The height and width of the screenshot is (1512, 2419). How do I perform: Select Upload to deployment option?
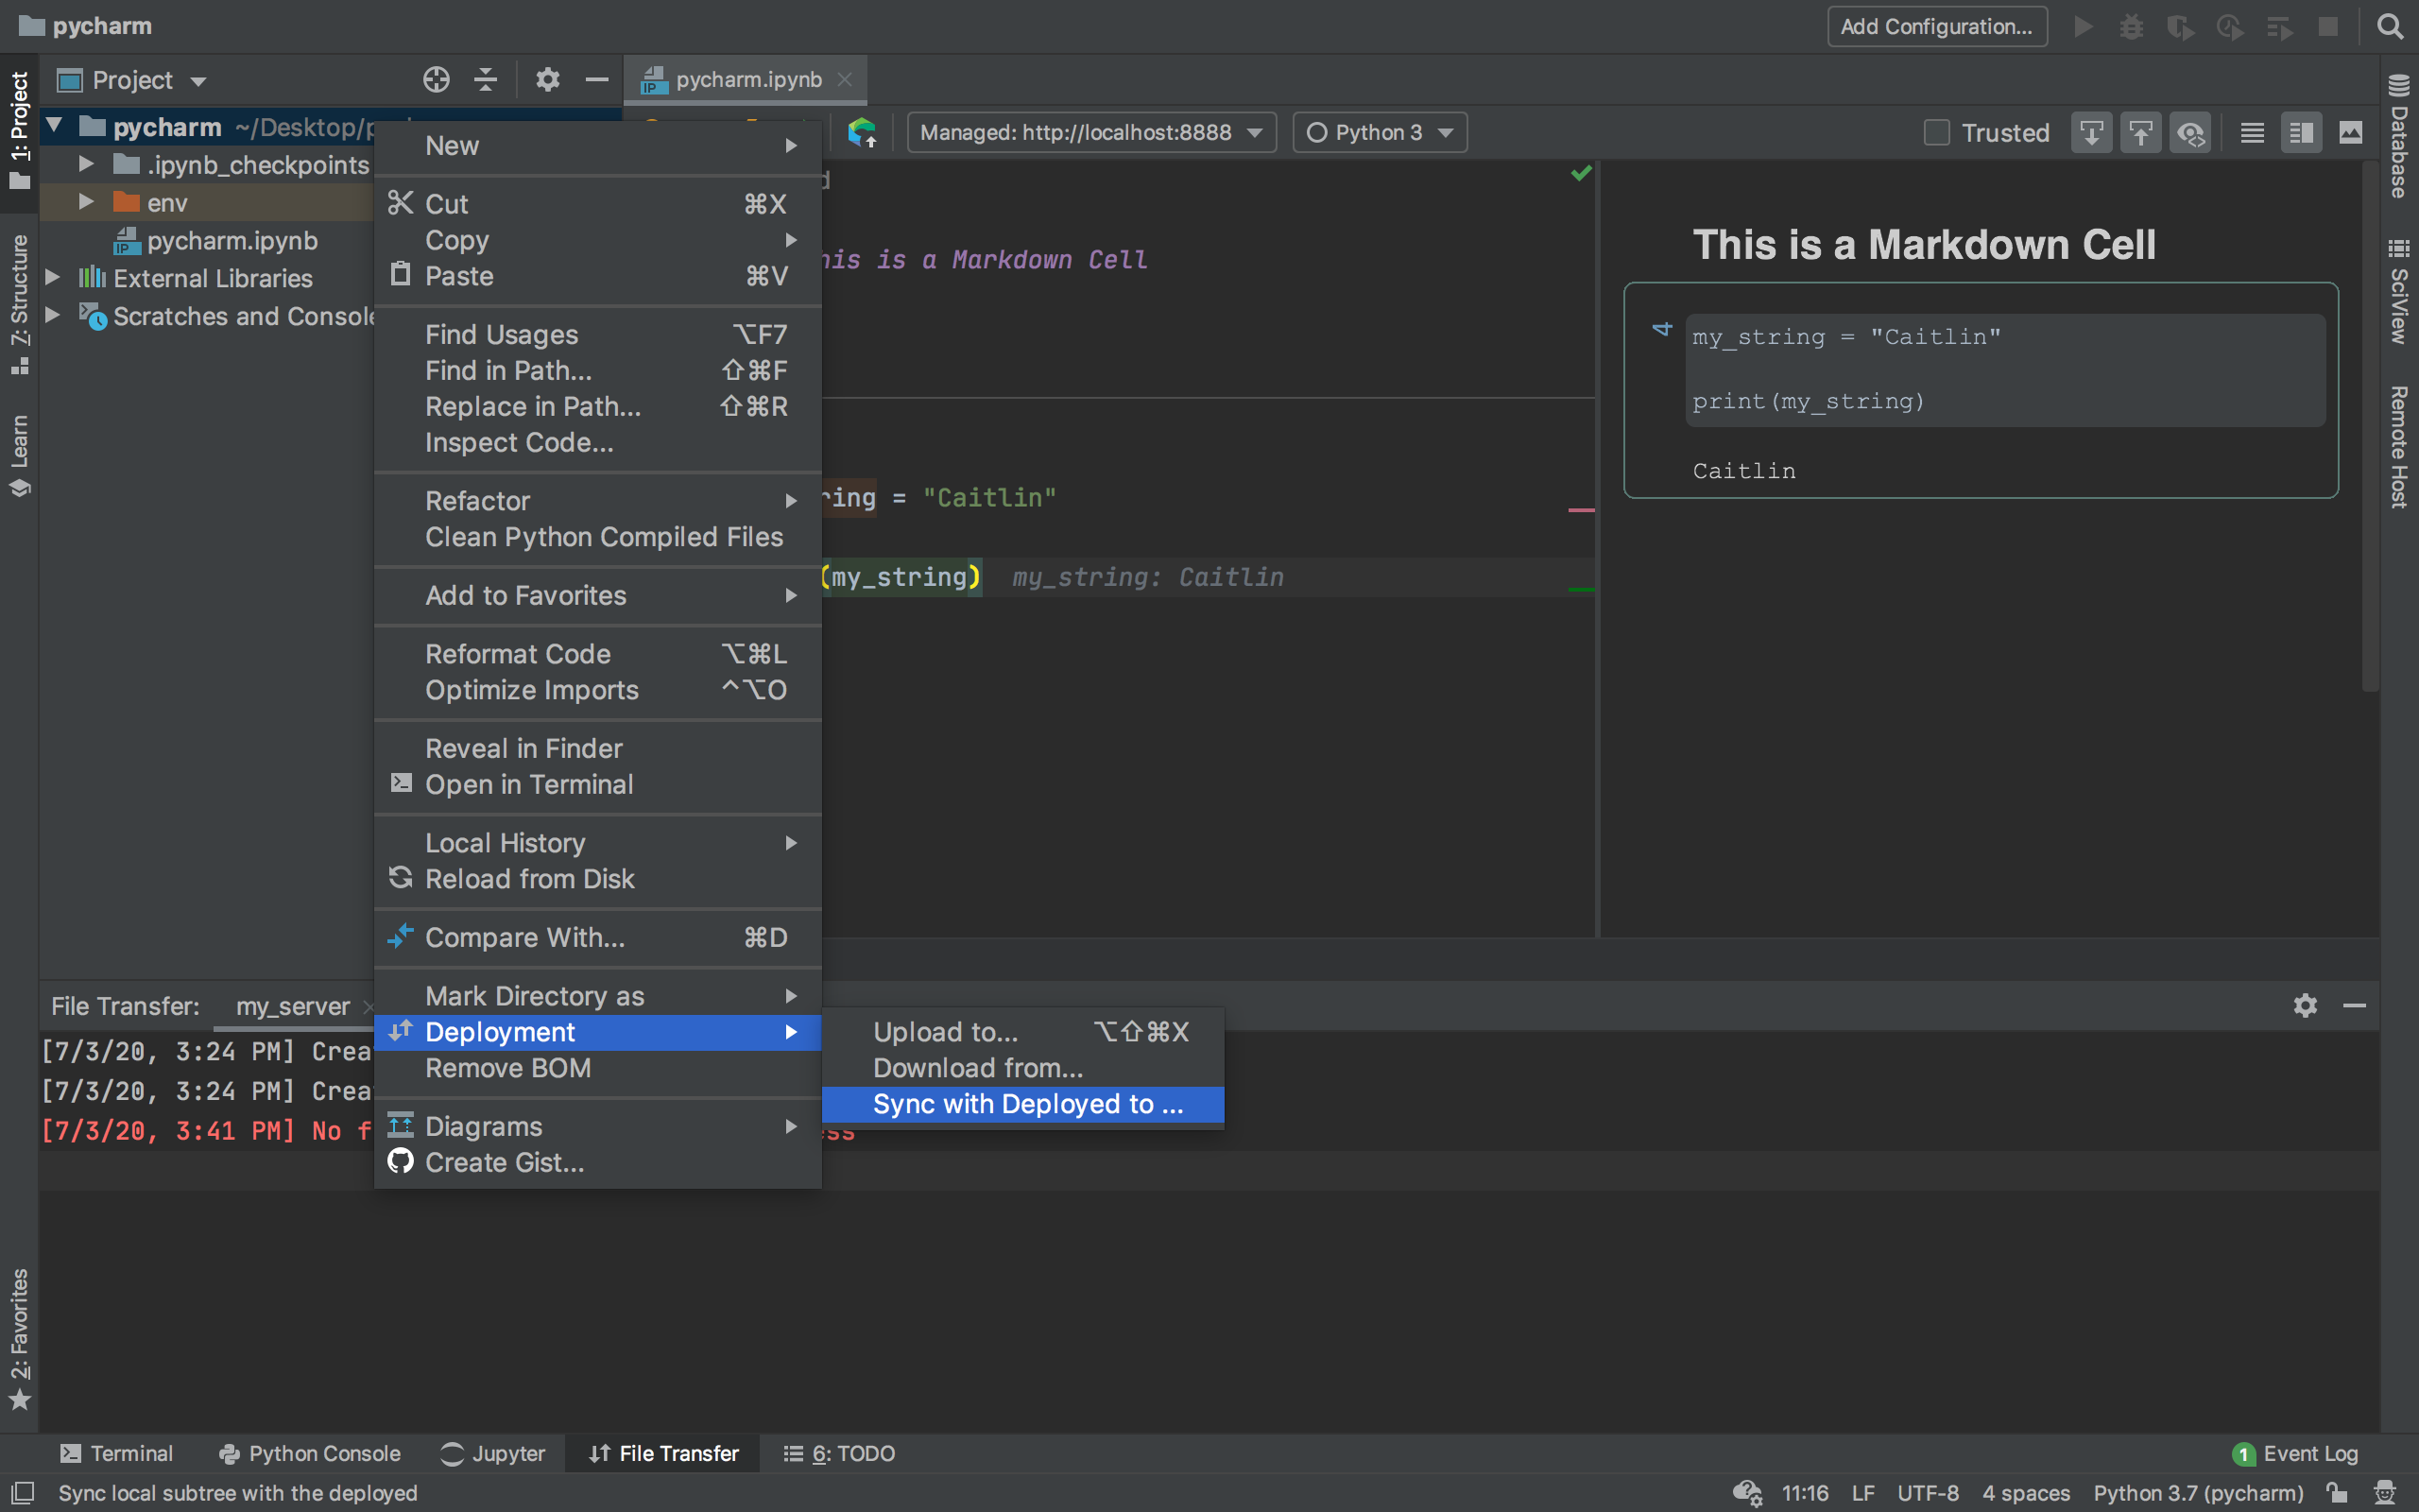coord(944,1031)
